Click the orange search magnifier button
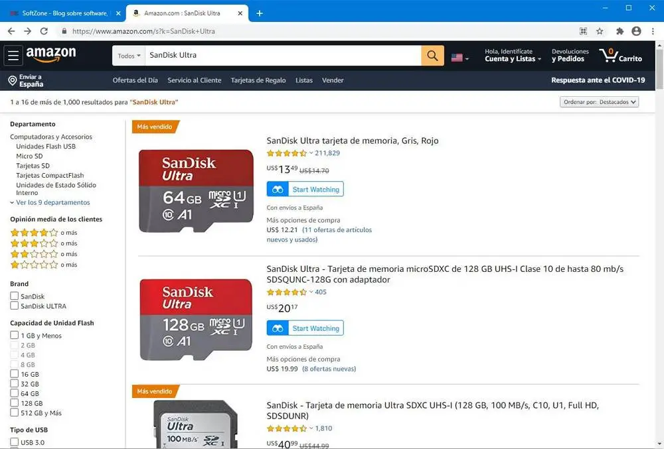 (432, 56)
